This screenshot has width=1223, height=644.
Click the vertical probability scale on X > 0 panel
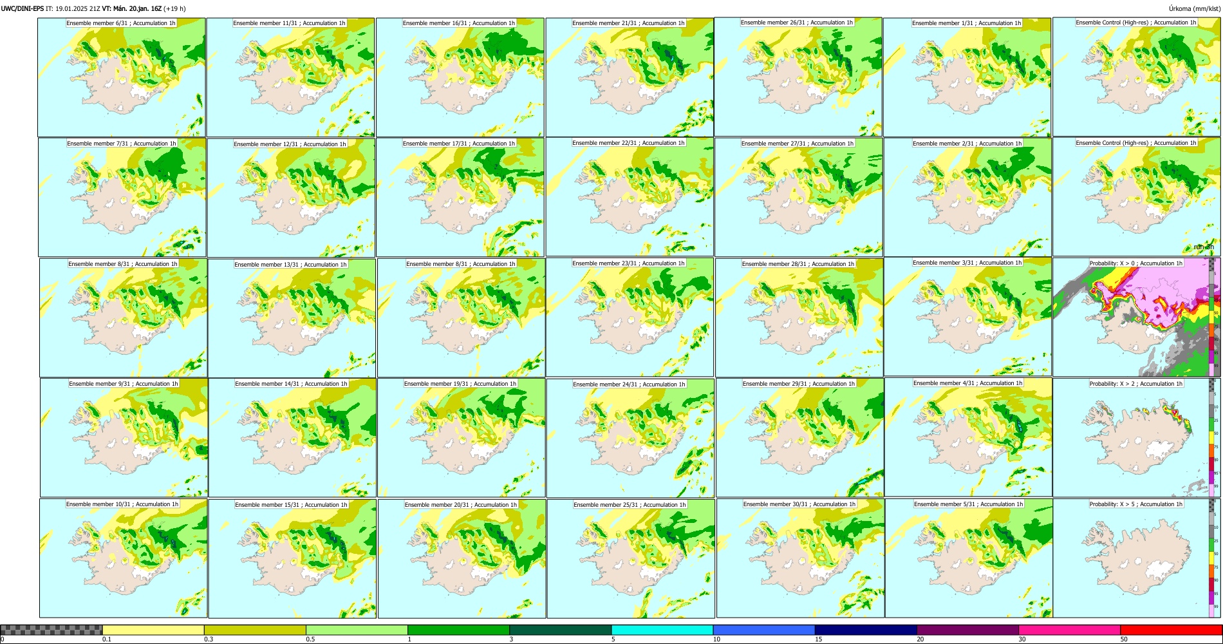(1212, 317)
